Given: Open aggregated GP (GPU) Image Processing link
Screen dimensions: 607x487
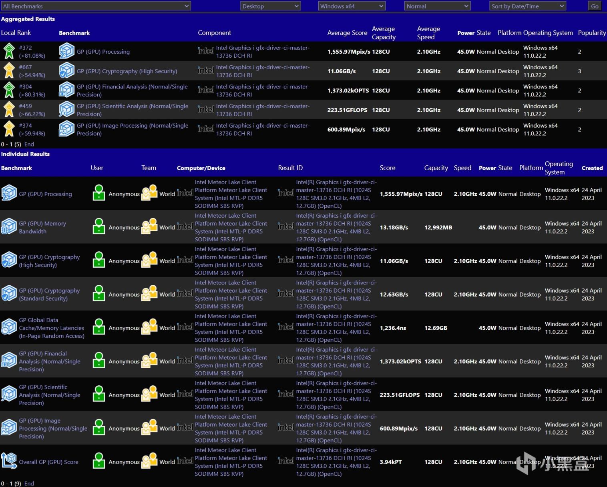Looking at the screenshot, I should 133,129.
